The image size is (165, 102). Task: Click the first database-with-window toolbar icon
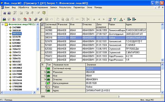click(x=36, y=19)
